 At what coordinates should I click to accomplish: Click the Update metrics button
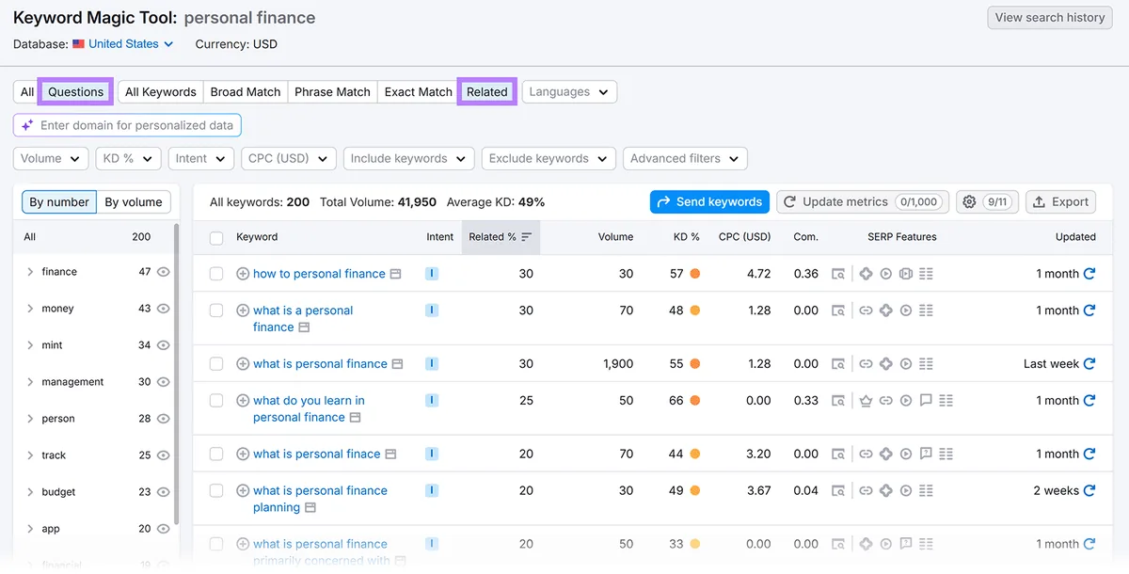coord(863,201)
